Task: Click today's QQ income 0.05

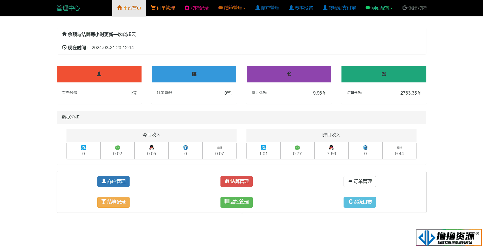Action: click(x=152, y=154)
